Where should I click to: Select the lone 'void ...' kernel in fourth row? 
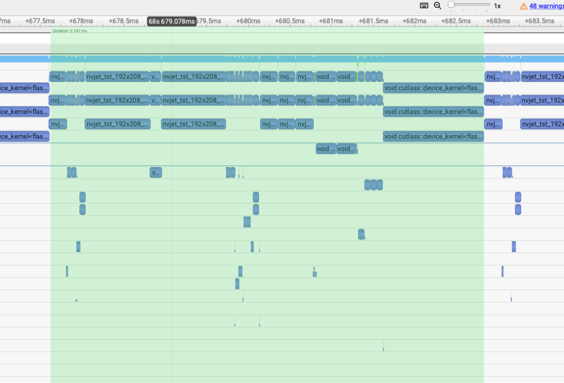[x=325, y=149]
